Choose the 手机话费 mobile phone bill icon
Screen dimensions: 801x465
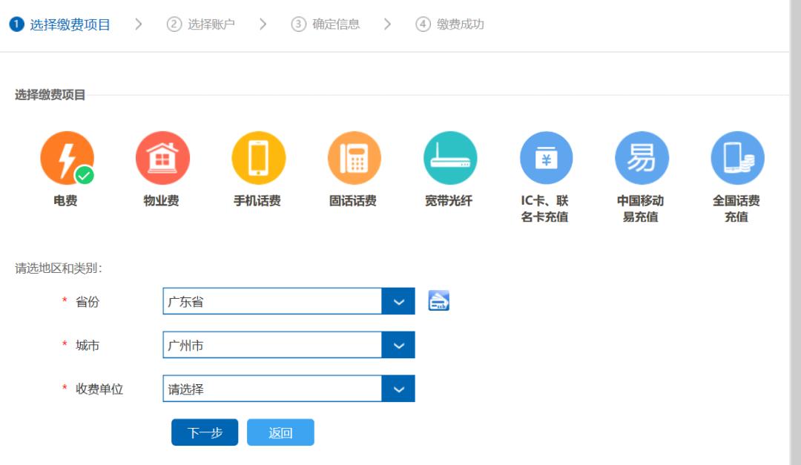(258, 156)
